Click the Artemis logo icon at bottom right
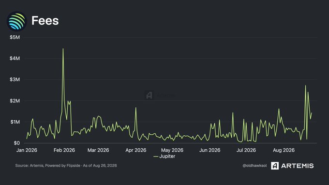 click(x=275, y=166)
